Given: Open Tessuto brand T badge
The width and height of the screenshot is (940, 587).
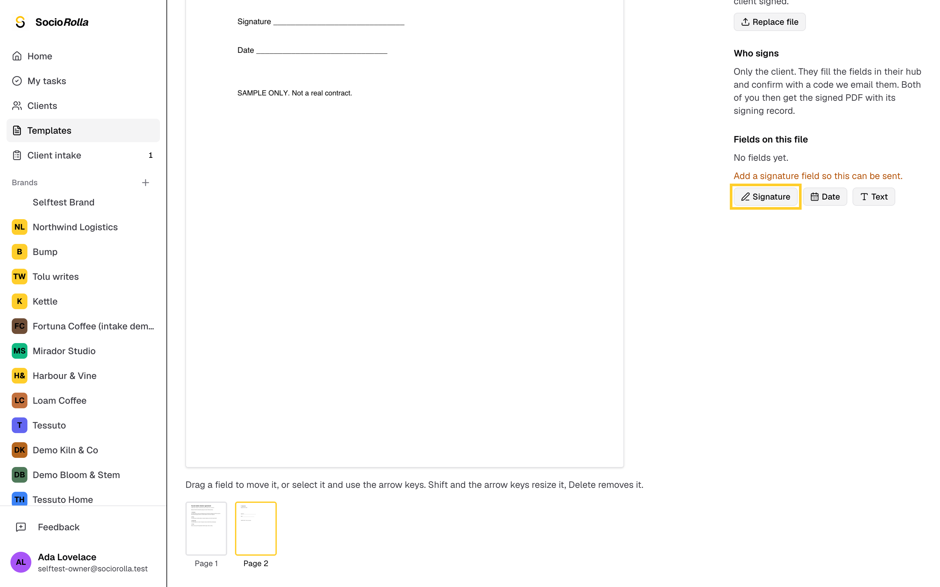Looking at the screenshot, I should click(20, 426).
